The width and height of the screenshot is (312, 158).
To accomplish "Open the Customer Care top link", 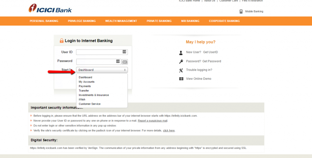I will pos(229,1).
